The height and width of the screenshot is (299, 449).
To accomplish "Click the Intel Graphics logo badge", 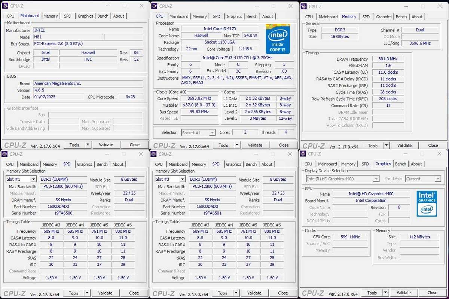I will point(427,204).
